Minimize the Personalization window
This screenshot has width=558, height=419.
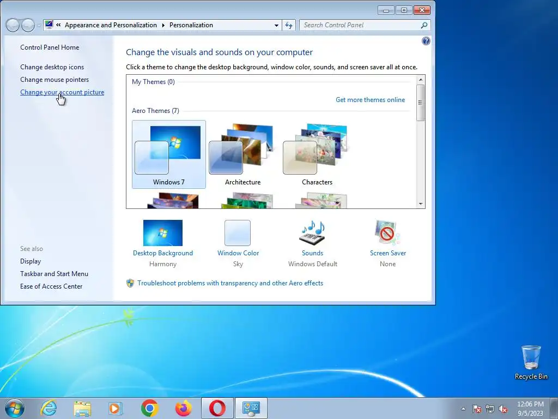[x=386, y=10]
